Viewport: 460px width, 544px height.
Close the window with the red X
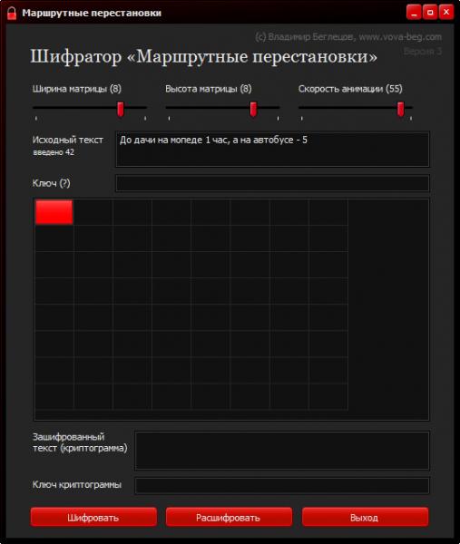[446, 13]
